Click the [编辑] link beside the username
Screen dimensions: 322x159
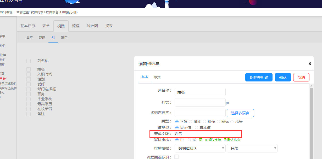(x=9, y=12)
